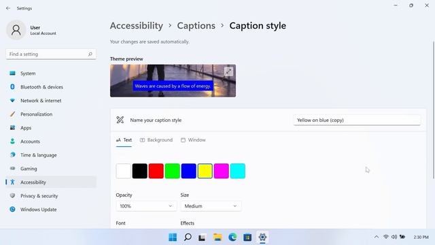This screenshot has height=245, width=435.
Task: Click the caption style name field
Action: [357, 120]
